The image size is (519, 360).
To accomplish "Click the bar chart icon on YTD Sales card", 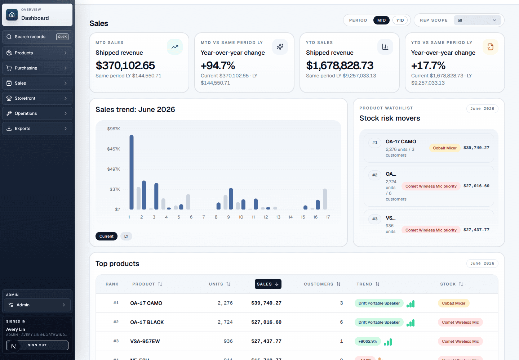I will coord(385,47).
